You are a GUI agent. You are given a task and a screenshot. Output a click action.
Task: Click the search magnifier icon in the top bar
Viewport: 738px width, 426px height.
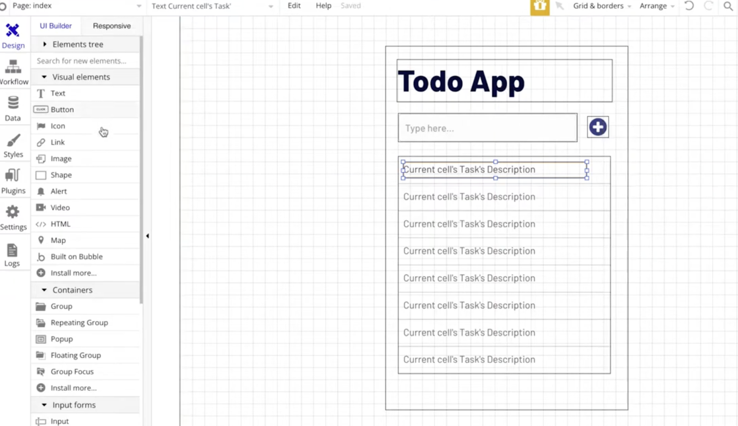pyautogui.click(x=728, y=6)
